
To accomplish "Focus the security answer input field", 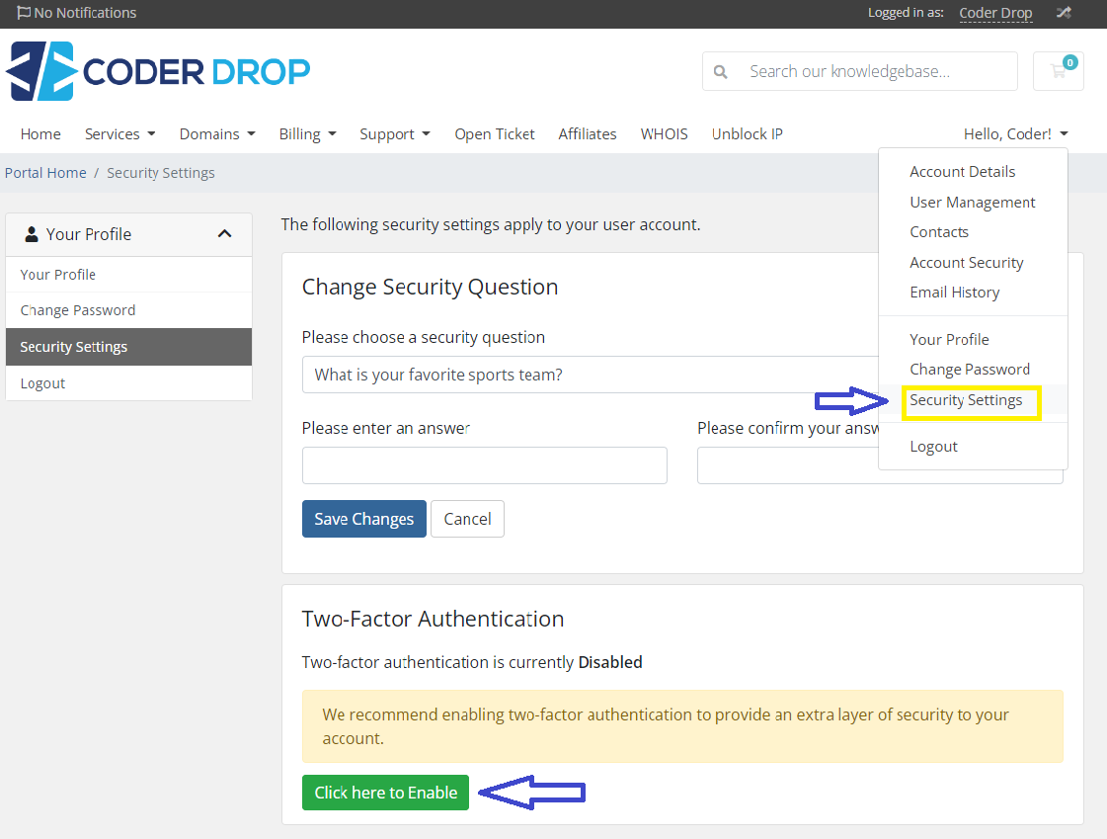I will click(x=484, y=465).
